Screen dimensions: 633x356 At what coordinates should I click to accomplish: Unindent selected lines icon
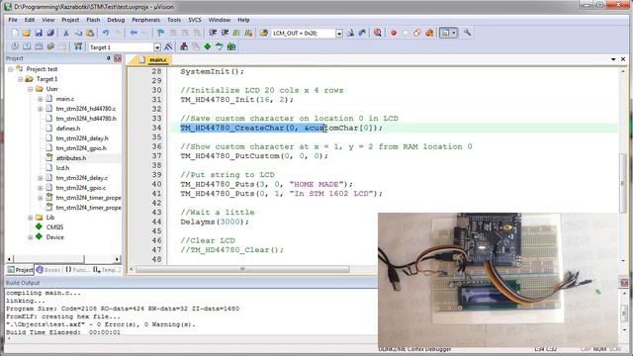(225, 33)
